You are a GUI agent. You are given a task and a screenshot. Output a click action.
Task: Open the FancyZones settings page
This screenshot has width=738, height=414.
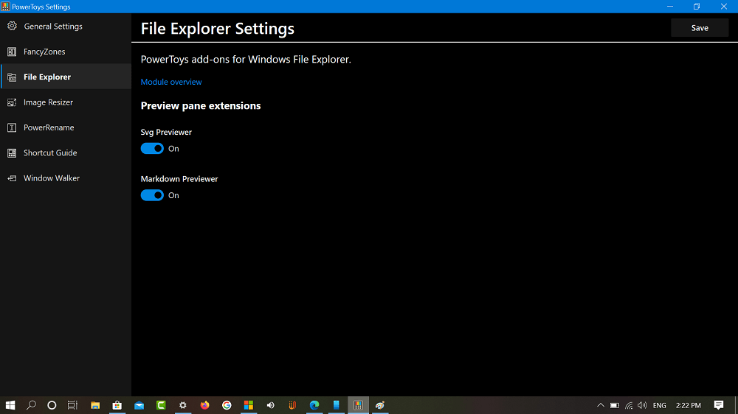(x=66, y=52)
